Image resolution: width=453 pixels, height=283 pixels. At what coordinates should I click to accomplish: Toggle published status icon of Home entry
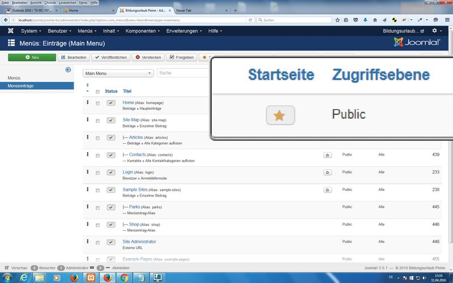111,103
